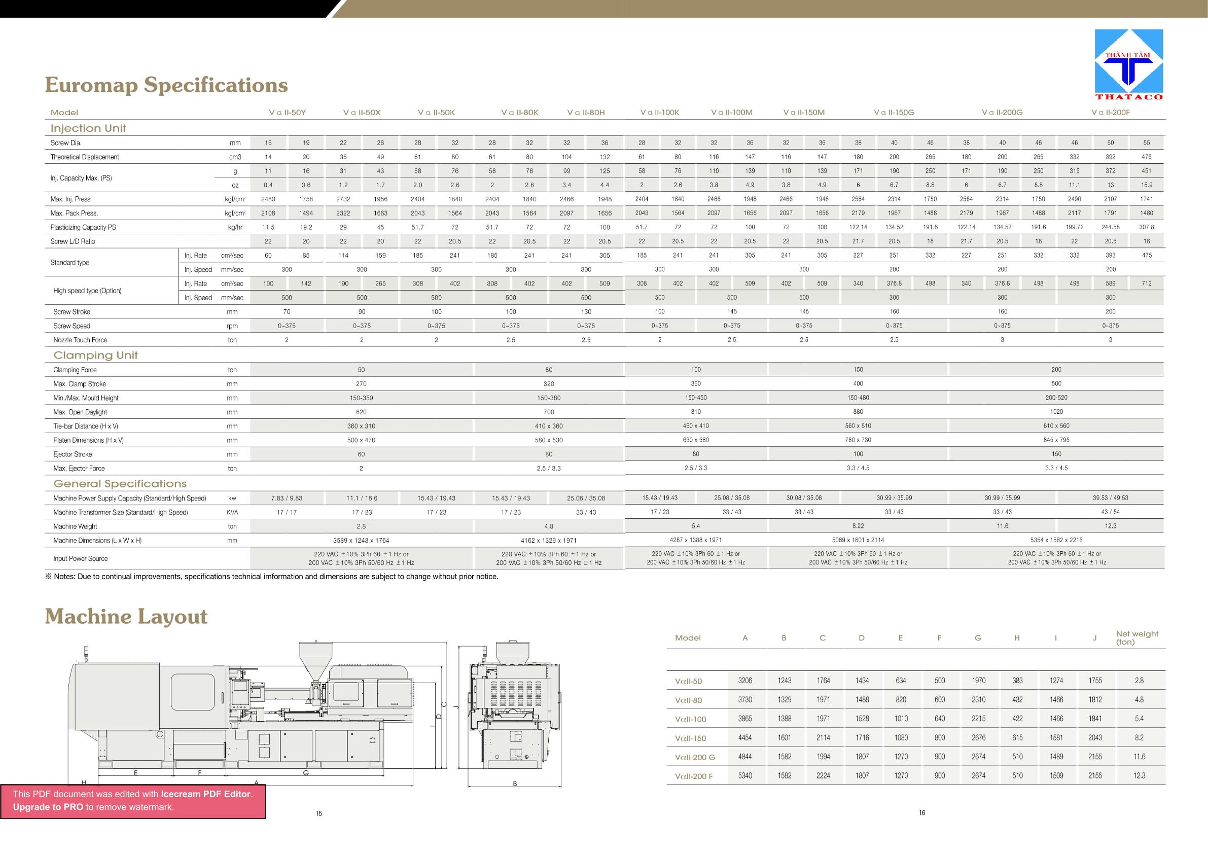
Task: Click the '7.83 / 9.83' power supply cell
Action: coord(287,498)
